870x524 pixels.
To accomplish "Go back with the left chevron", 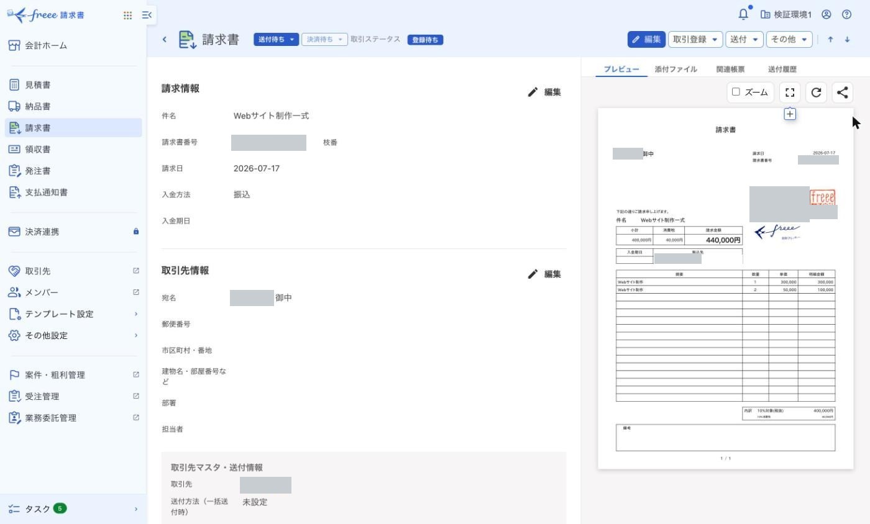I will click(165, 39).
